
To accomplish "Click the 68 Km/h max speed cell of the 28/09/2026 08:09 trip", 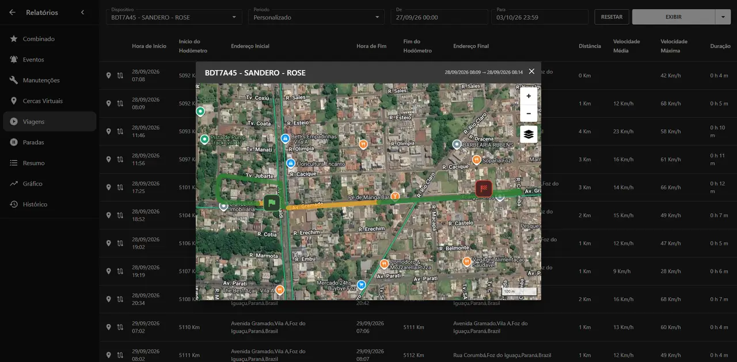I will coord(672,103).
